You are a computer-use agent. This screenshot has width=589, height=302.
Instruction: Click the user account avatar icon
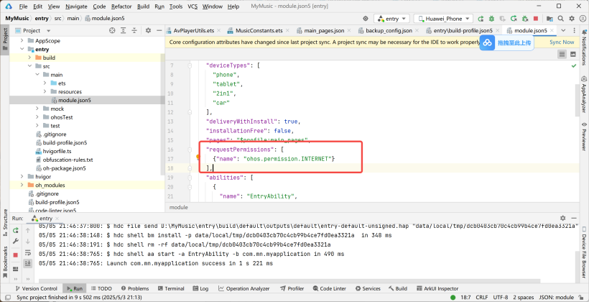[583, 19]
